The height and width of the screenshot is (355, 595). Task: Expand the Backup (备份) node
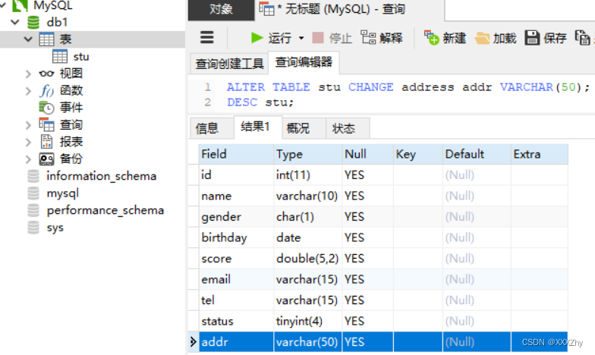click(28, 159)
